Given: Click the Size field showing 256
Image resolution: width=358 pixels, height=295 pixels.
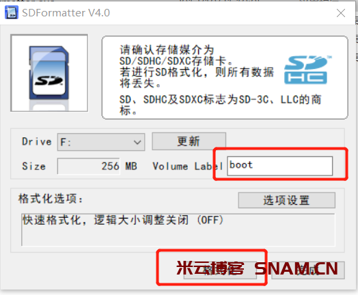Looking at the screenshot, I should point(89,166).
